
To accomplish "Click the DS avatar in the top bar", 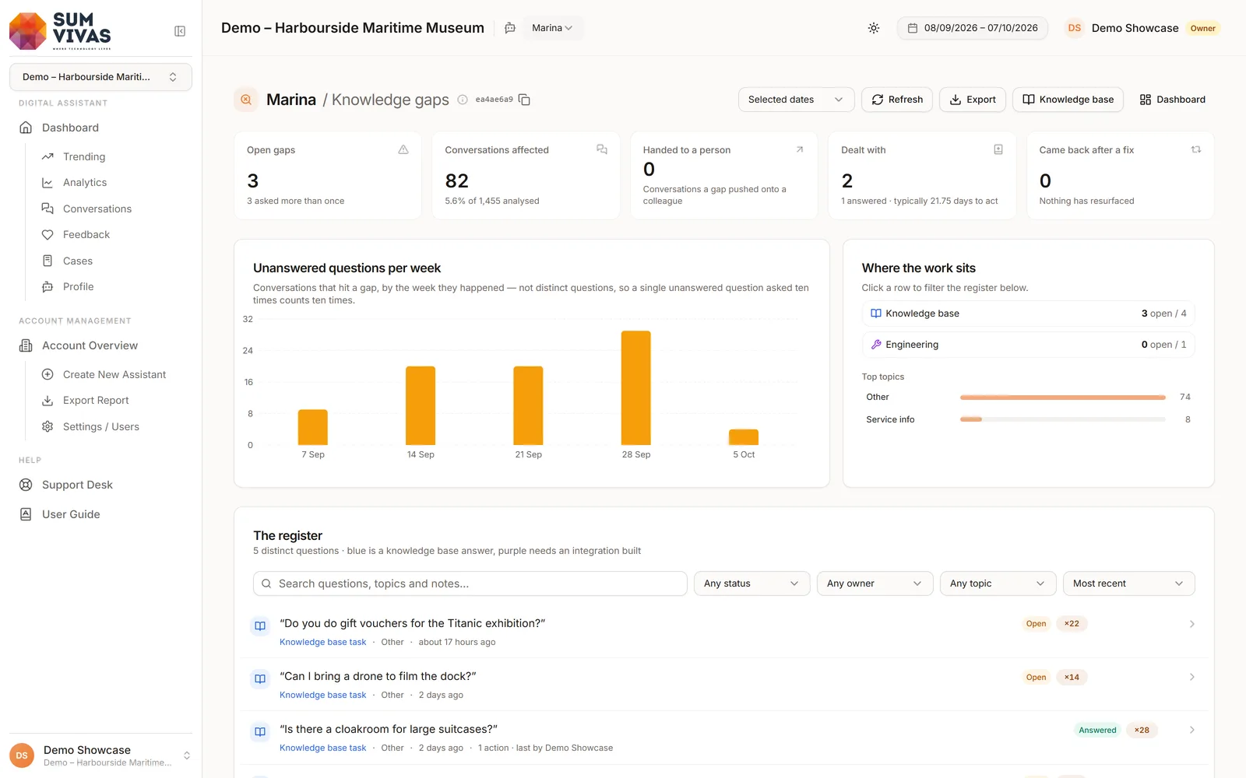I will [x=1075, y=28].
